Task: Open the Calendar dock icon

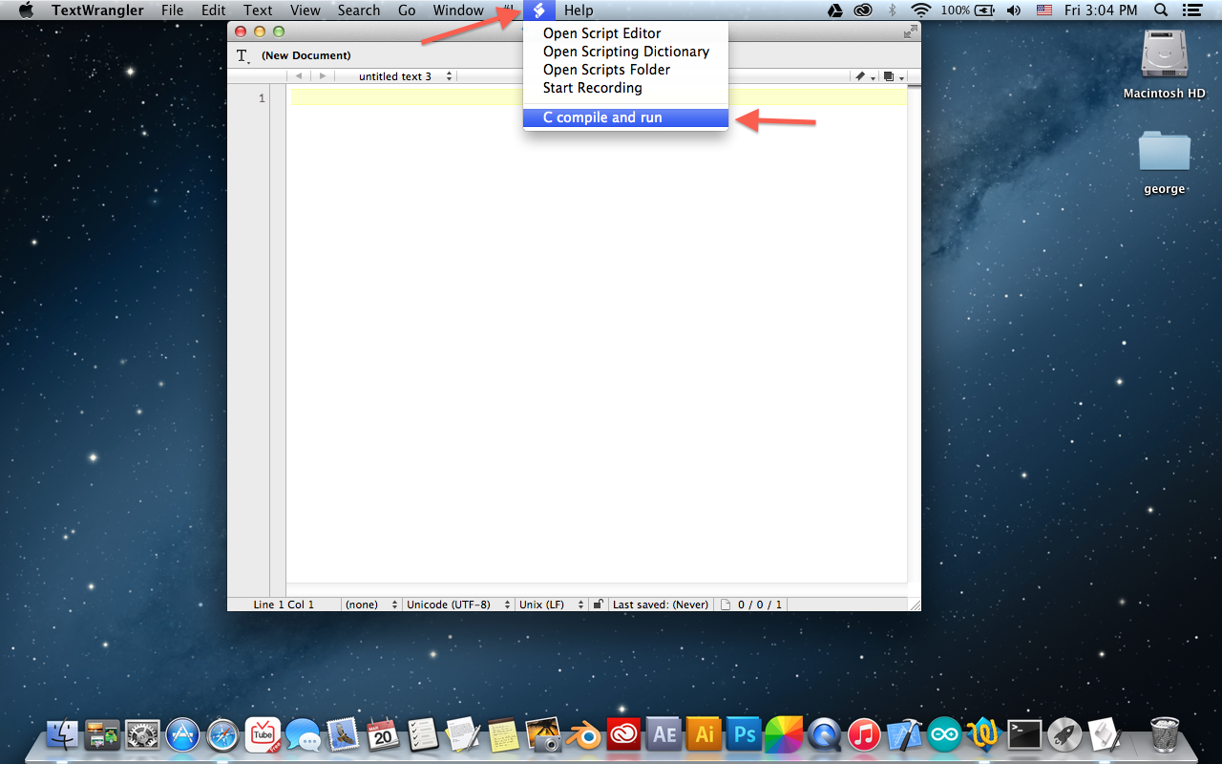Action: pyautogui.click(x=383, y=734)
